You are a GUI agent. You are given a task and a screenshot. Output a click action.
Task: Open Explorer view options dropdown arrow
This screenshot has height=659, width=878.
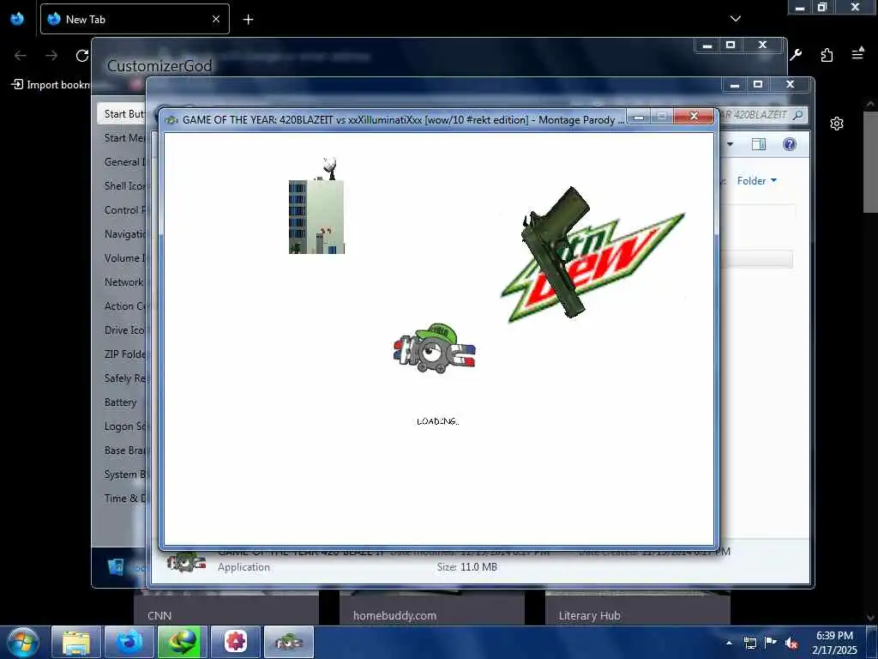click(731, 144)
